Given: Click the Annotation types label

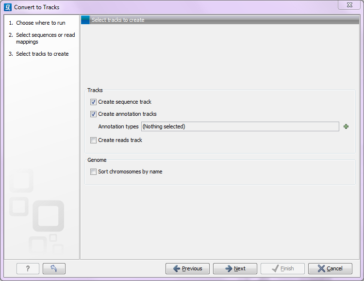Looking at the screenshot, I should (x=118, y=126).
